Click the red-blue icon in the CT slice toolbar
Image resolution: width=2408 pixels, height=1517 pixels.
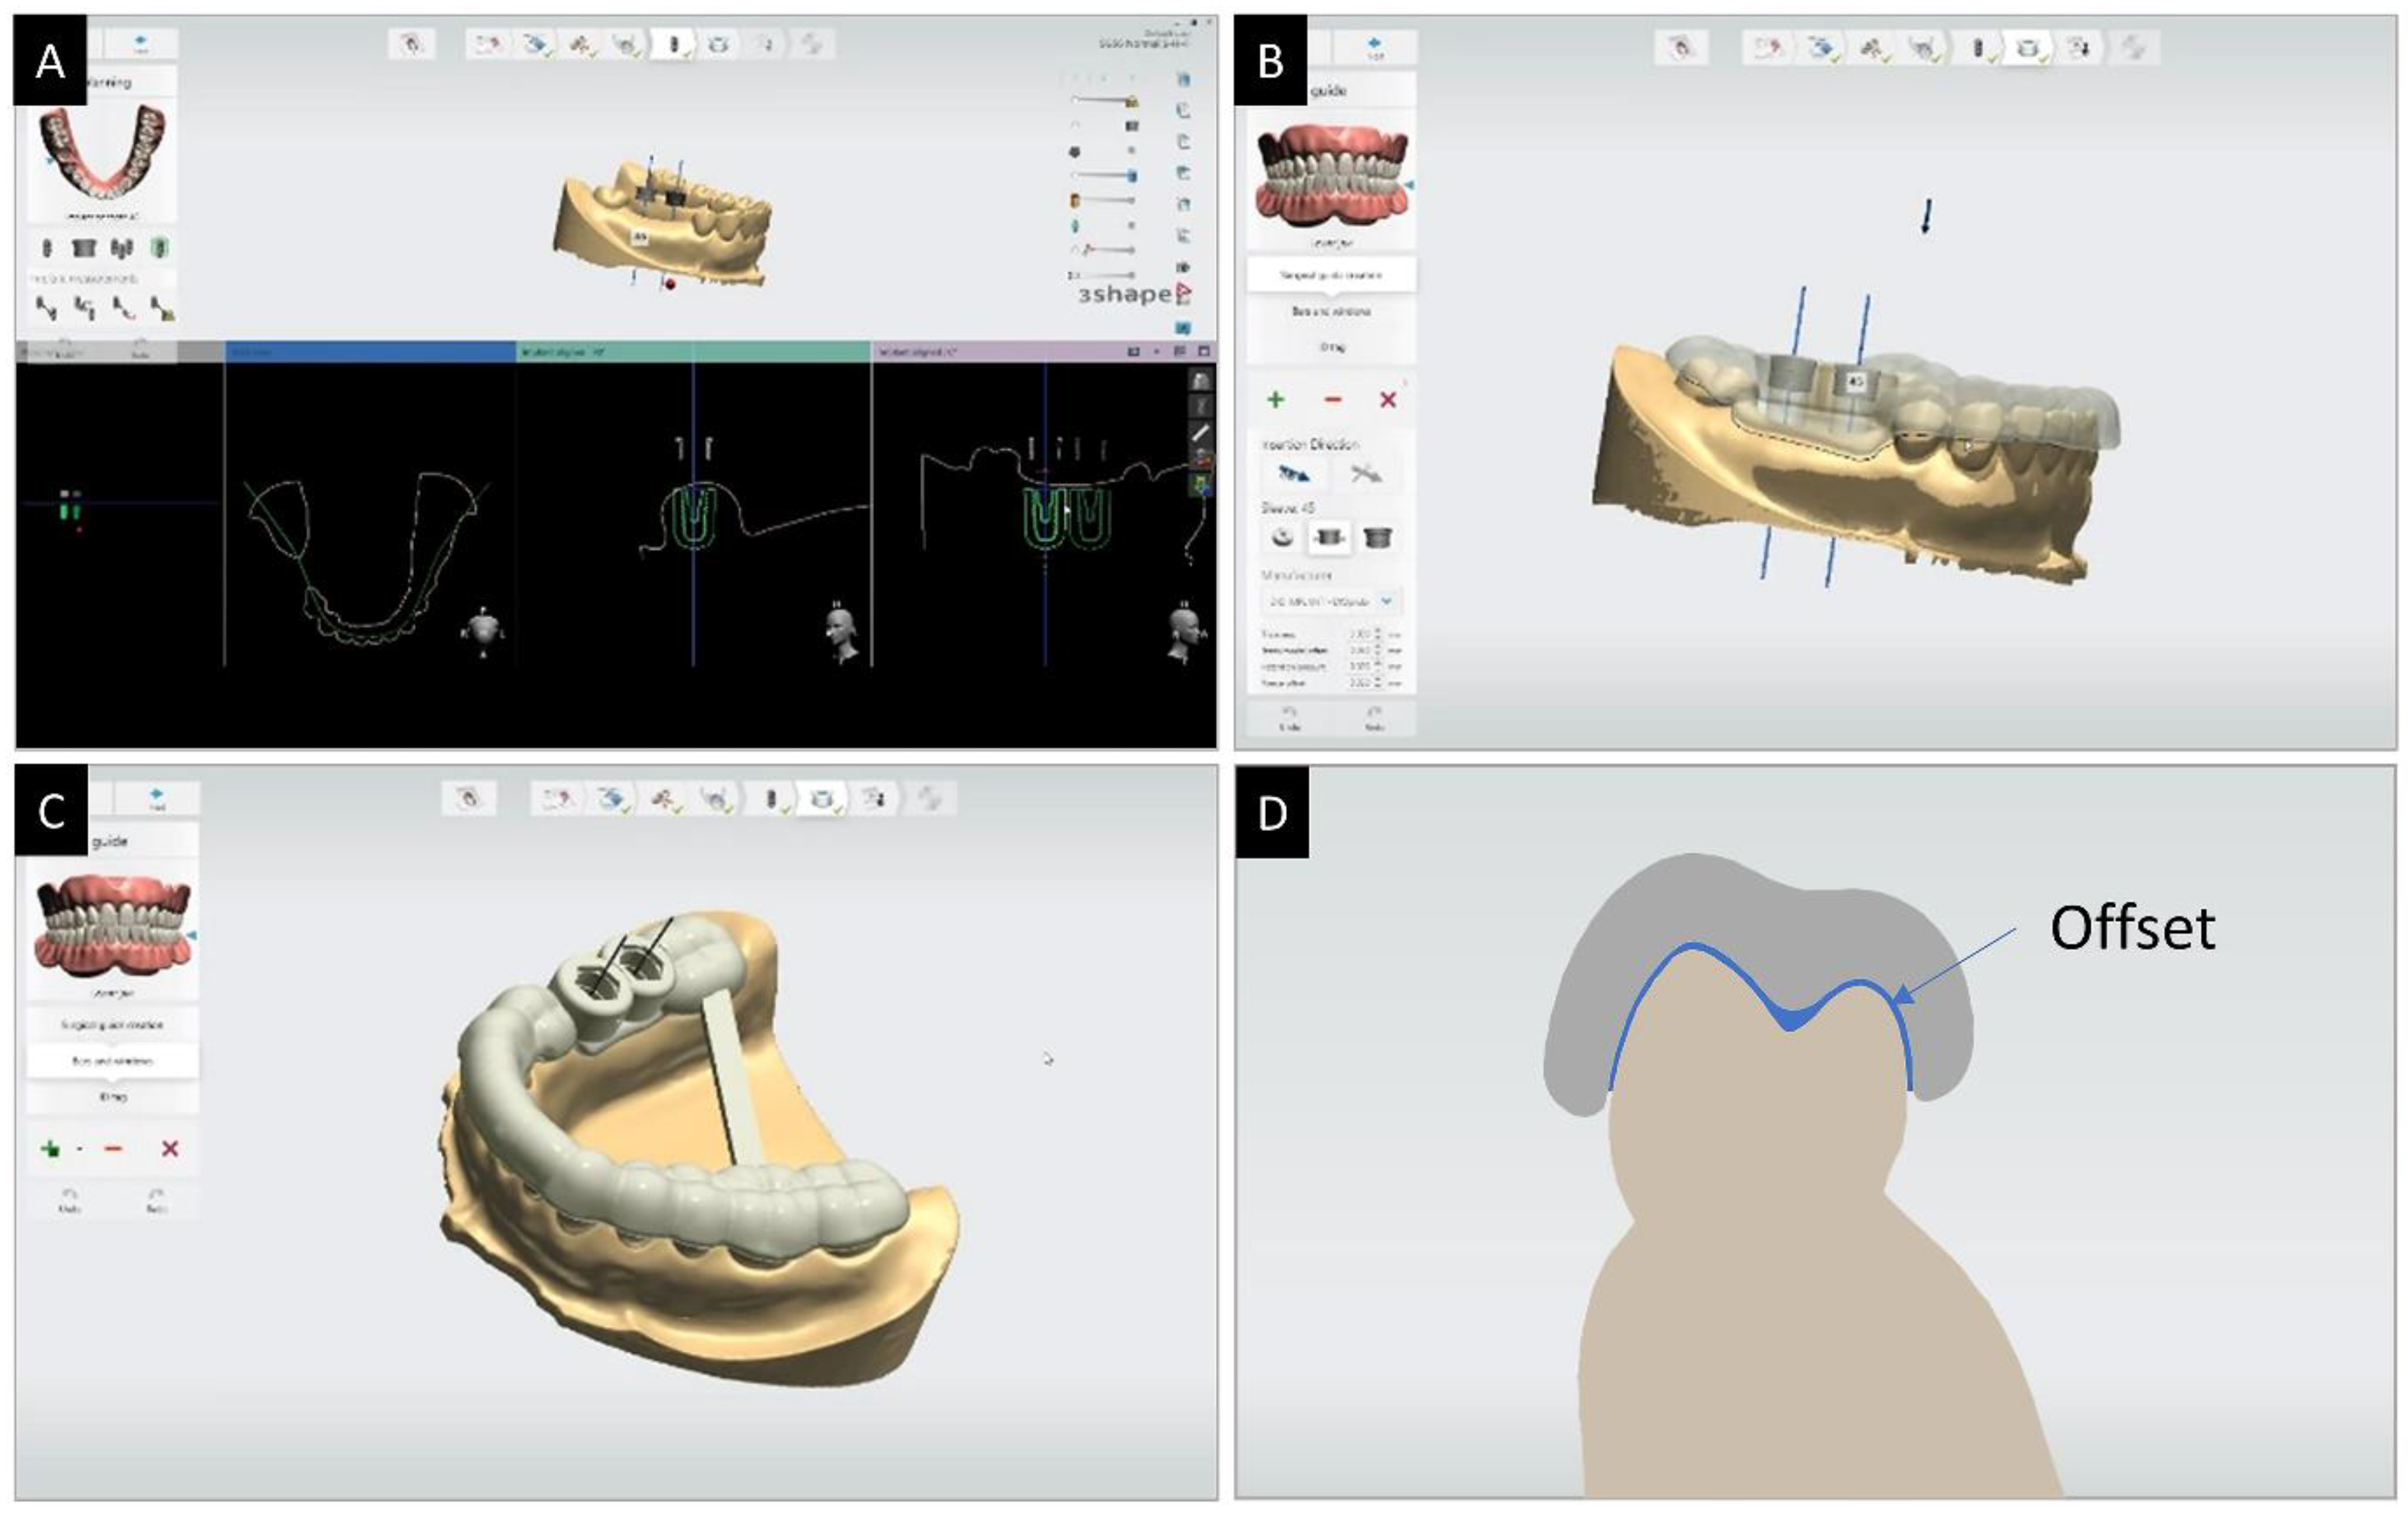pyautogui.click(x=1200, y=460)
